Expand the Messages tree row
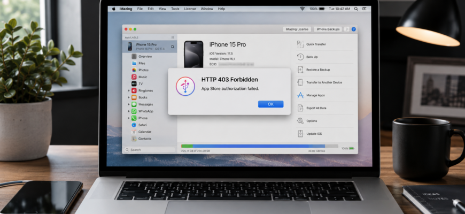The image size is (465, 214). pyautogui.click(x=129, y=104)
